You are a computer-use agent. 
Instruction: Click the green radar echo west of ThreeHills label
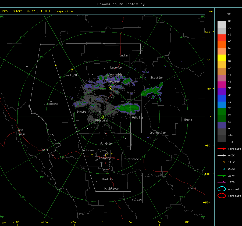click(128, 108)
